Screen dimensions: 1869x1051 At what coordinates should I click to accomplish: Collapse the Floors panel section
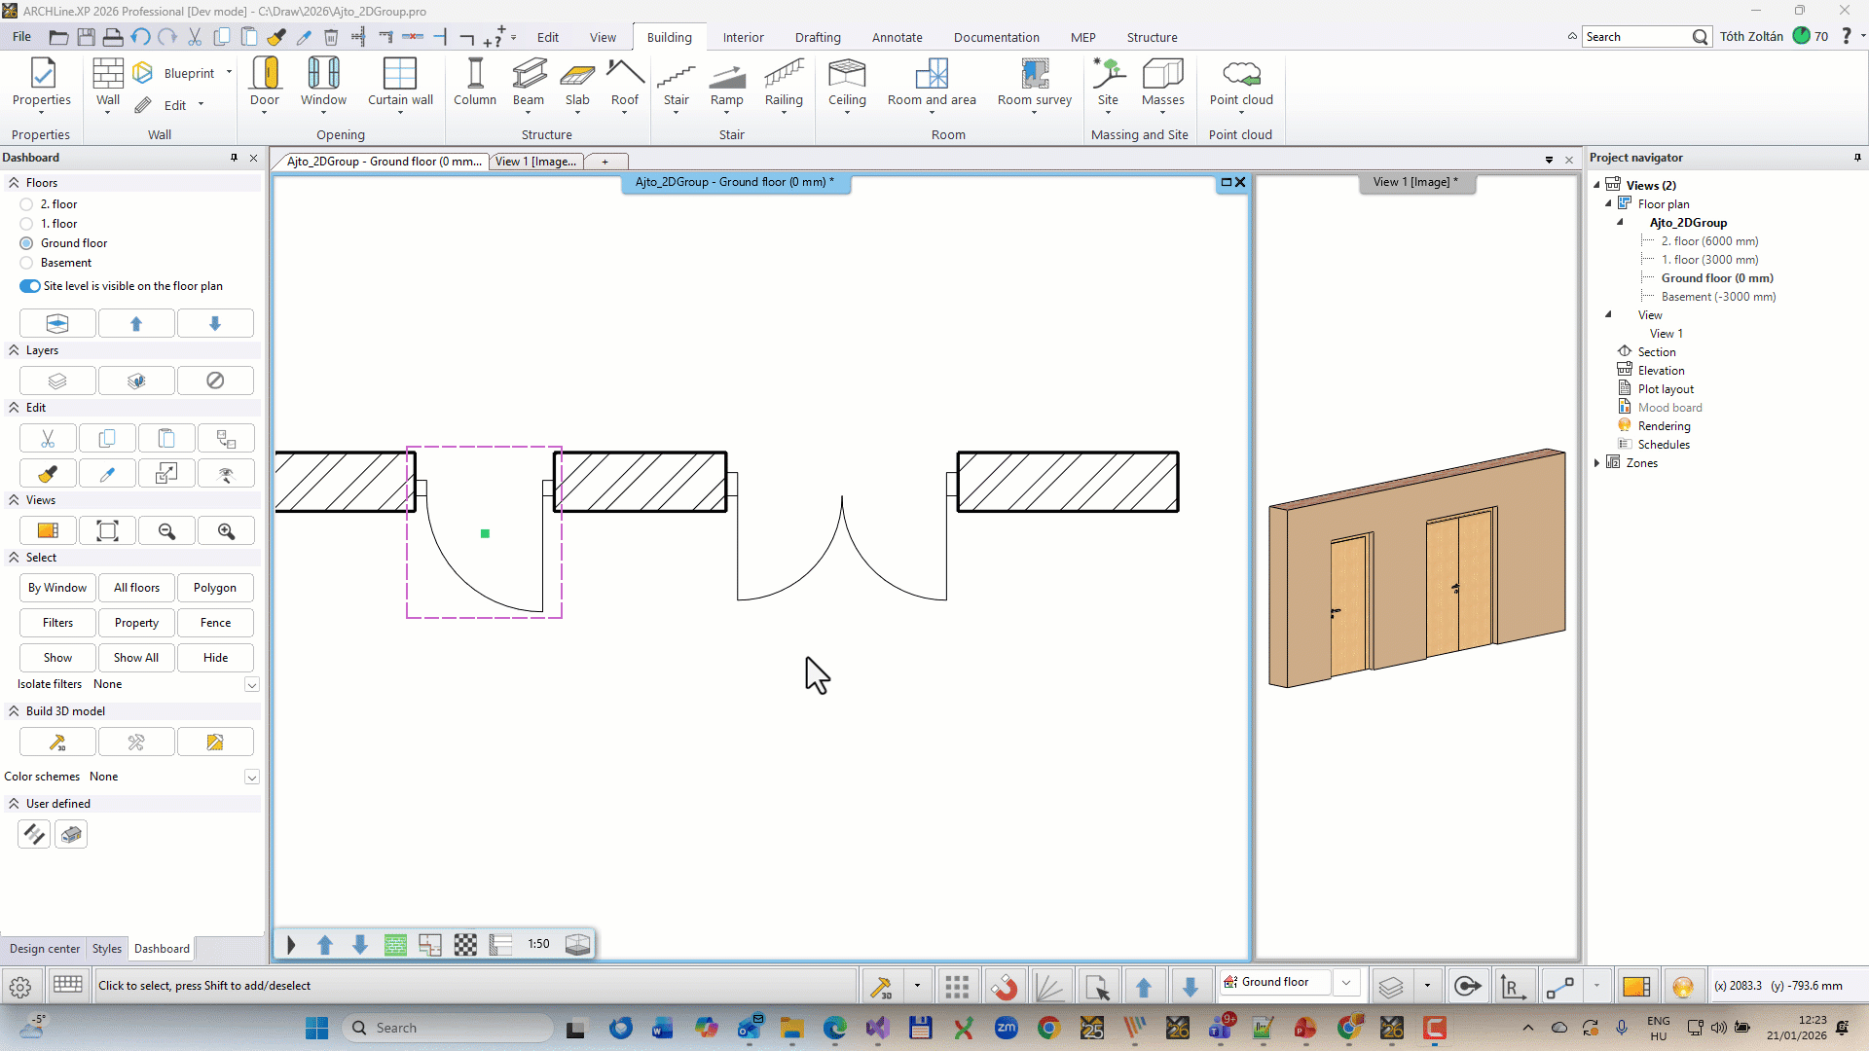click(15, 182)
